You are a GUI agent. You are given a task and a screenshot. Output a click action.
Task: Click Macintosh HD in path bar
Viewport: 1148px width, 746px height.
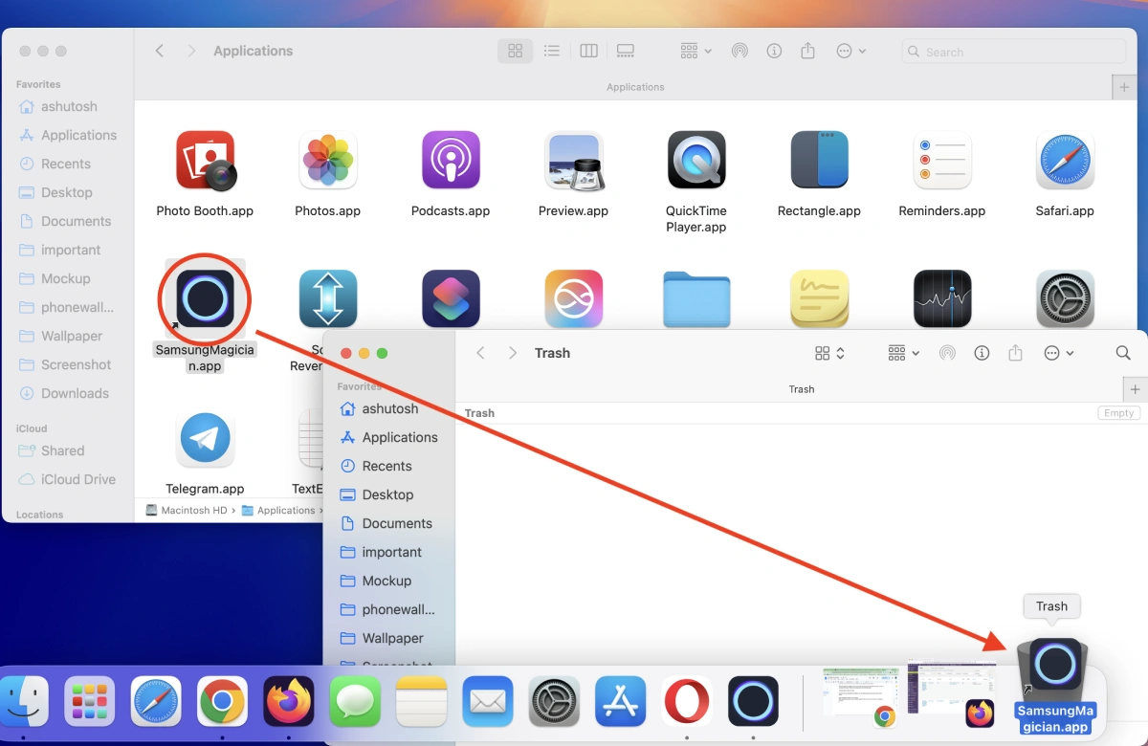(186, 510)
